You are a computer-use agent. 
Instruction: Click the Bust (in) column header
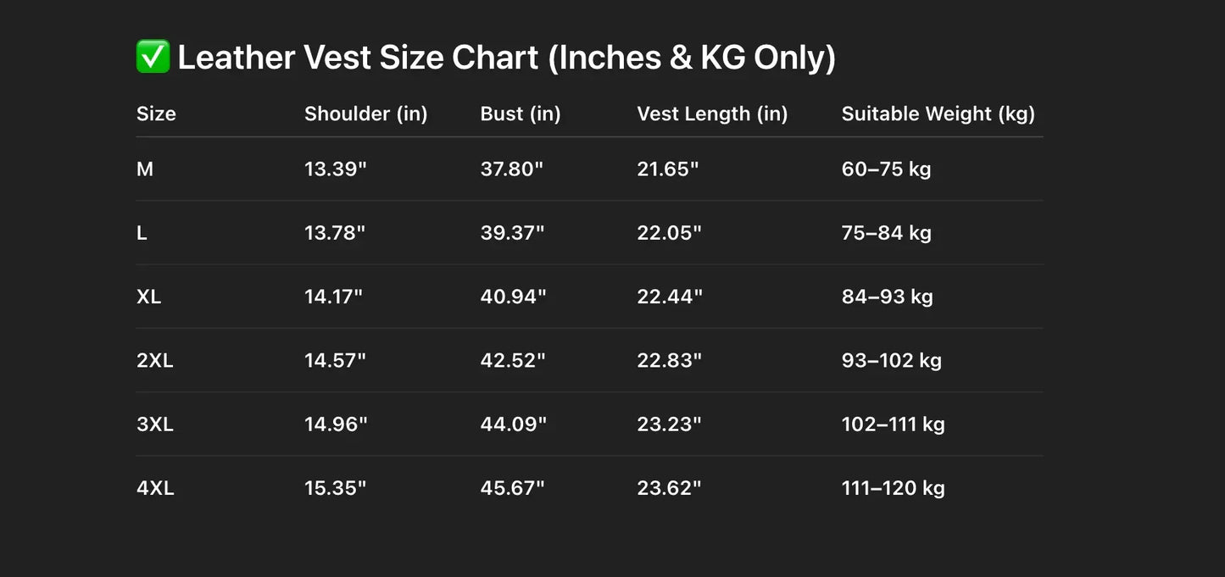pyautogui.click(x=521, y=114)
